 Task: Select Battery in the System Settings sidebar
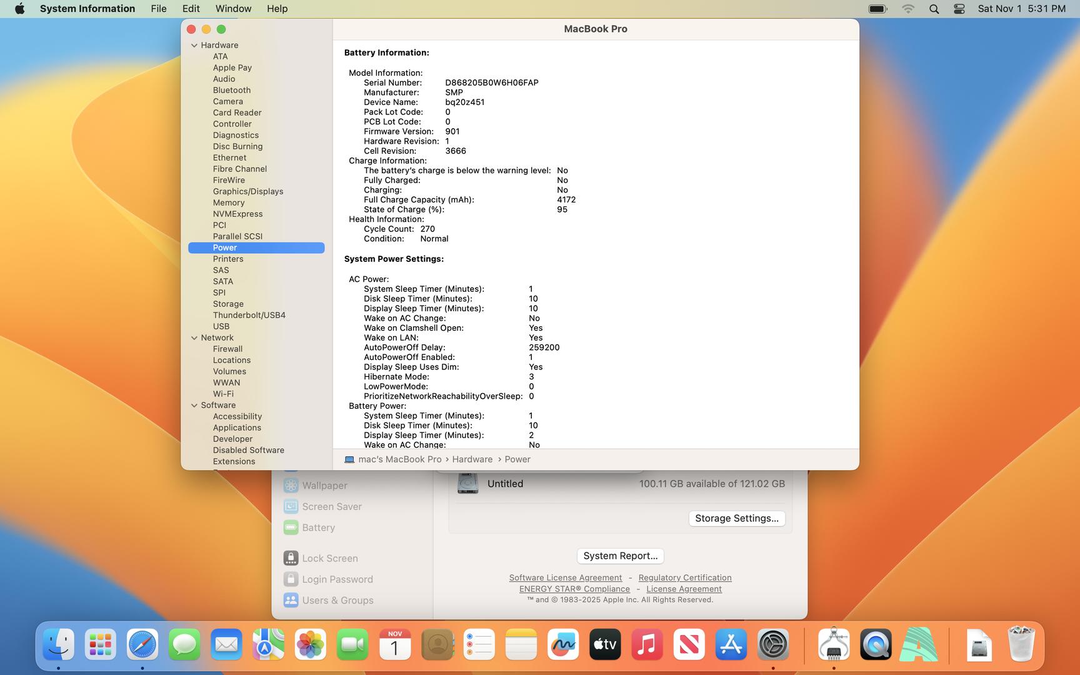pos(318,527)
